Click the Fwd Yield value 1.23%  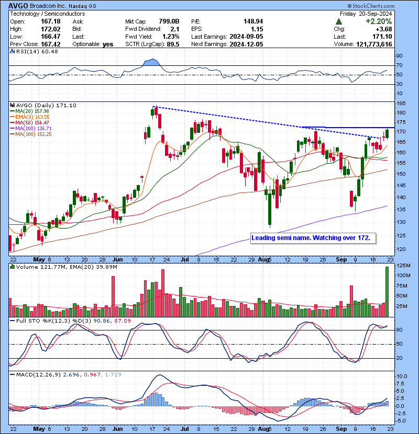pyautogui.click(x=171, y=37)
